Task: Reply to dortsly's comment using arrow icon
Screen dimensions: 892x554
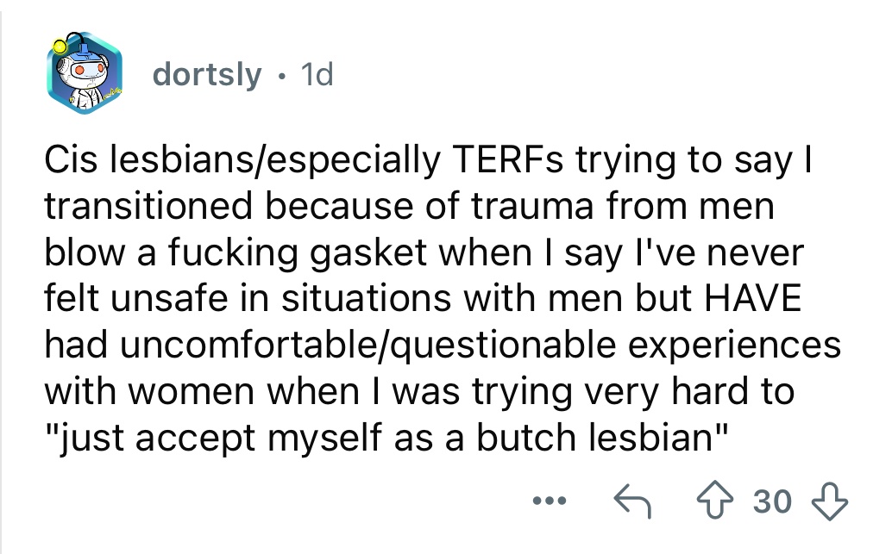Action: coord(632,501)
